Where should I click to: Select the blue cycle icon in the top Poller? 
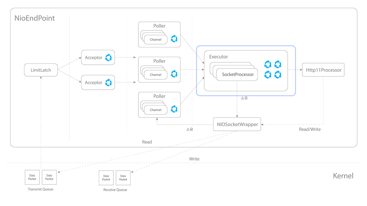pos(174,39)
